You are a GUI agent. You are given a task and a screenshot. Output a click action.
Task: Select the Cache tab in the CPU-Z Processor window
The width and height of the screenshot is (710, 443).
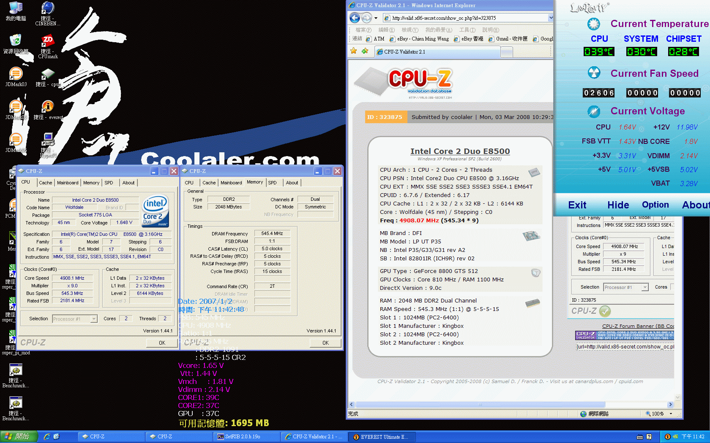[45, 183]
